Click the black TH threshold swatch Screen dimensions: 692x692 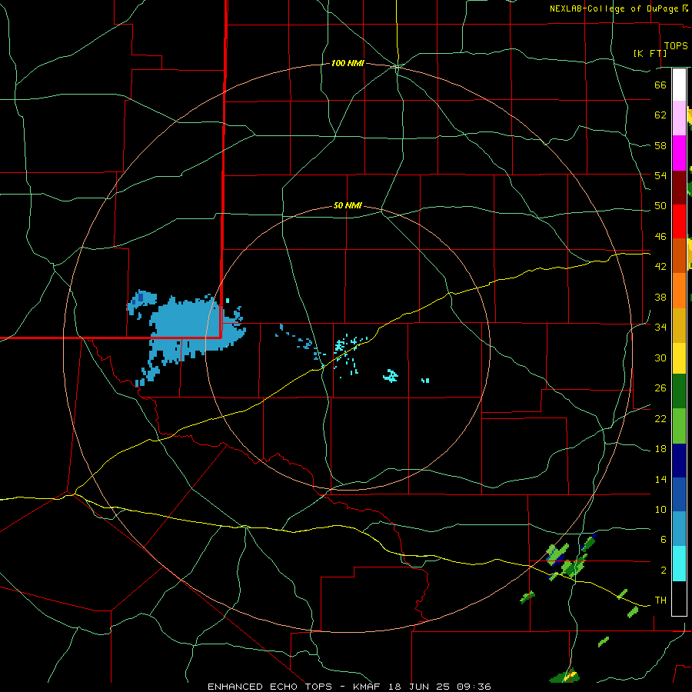click(679, 598)
